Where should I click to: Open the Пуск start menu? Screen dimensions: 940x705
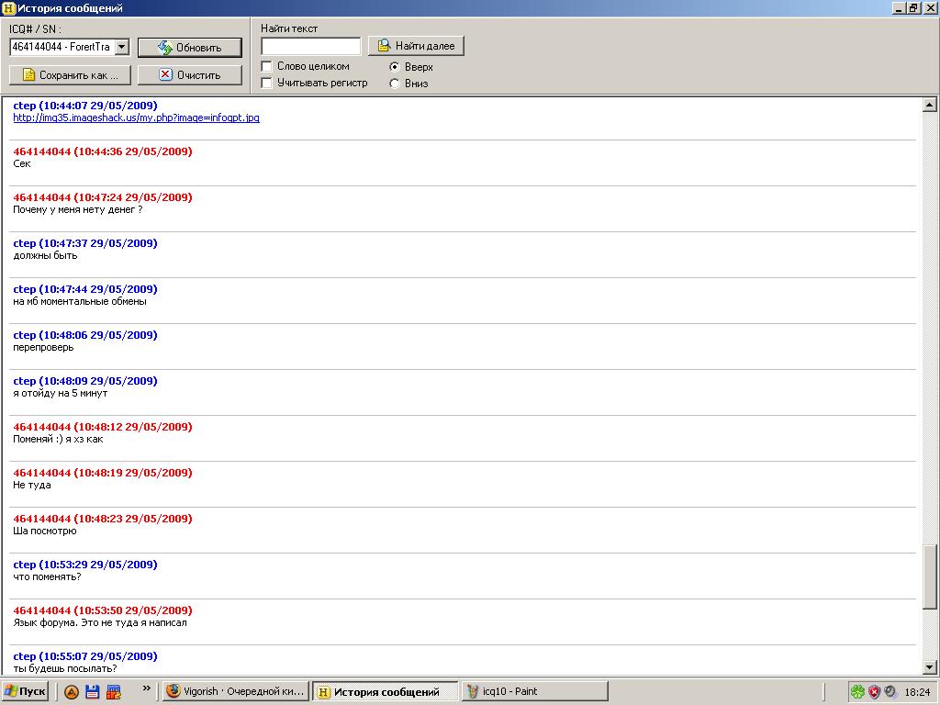click(x=26, y=692)
